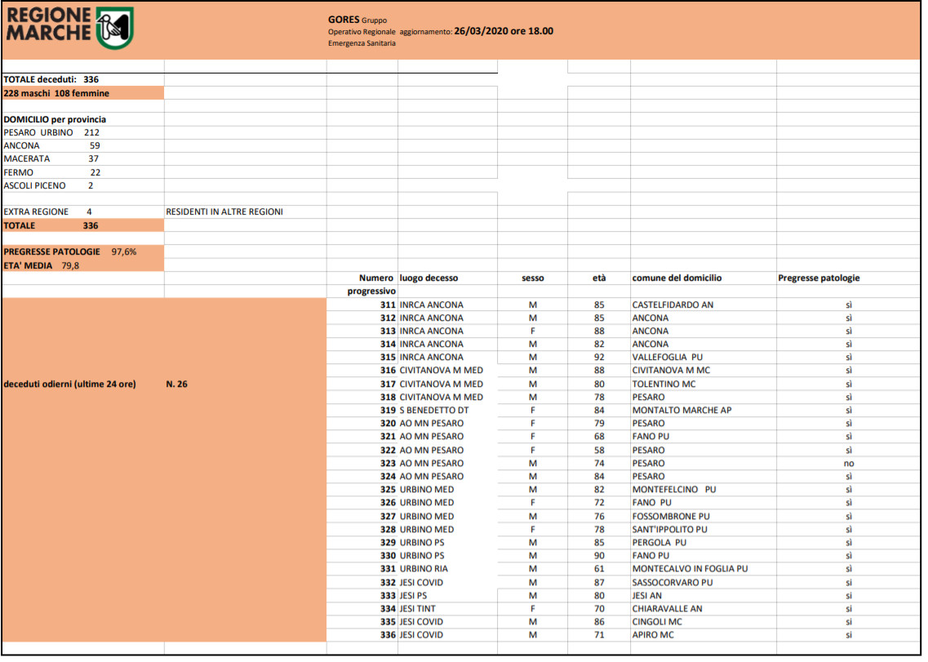Click the CHIARAVALLE AN cell
Viewport: 928px width, 662px height.
point(667,609)
